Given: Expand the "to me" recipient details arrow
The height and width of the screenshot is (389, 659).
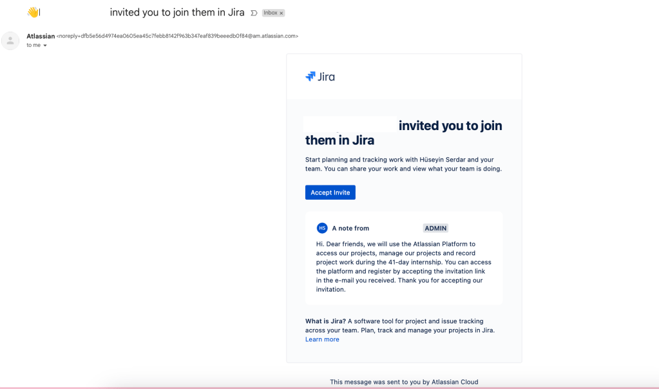Looking at the screenshot, I should click(x=45, y=46).
